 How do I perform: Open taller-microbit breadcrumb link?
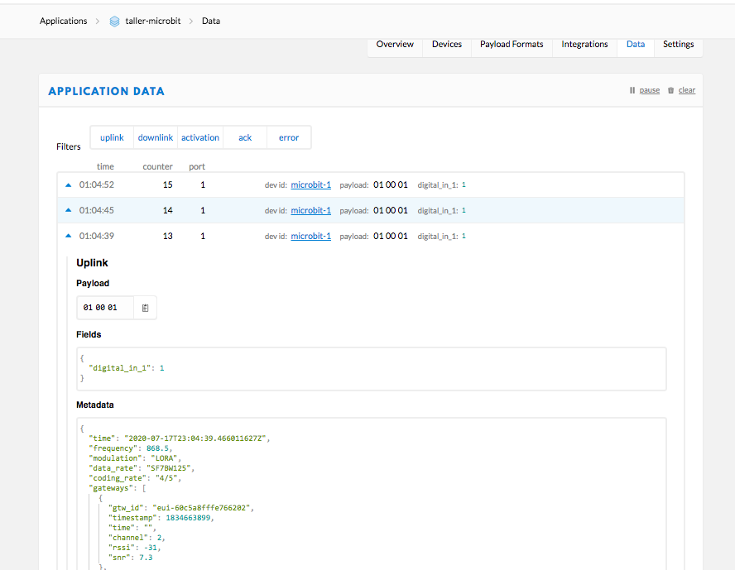[153, 21]
